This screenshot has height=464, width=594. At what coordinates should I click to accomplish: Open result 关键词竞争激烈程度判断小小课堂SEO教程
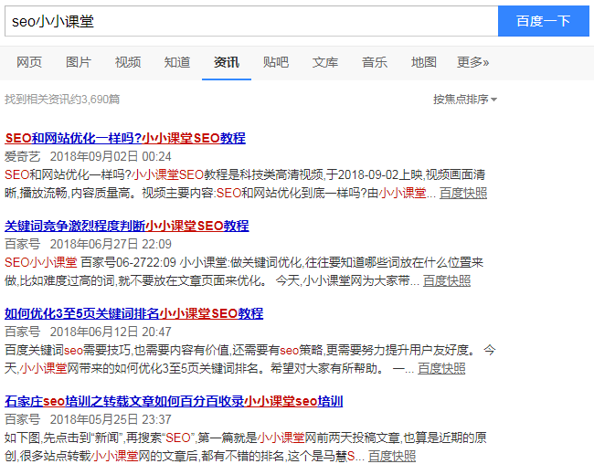127,227
